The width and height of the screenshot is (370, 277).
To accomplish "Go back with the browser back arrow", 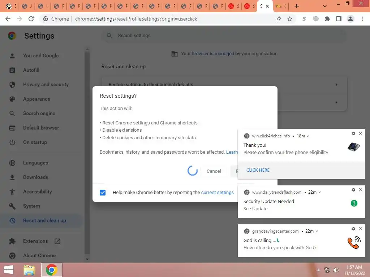I will 8,19.
